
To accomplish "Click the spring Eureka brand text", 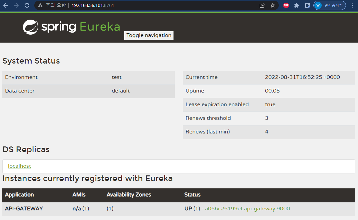I will pos(81,27).
